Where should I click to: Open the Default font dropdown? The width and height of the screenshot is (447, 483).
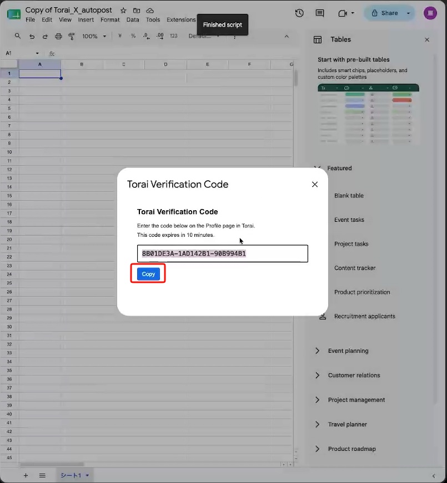coord(204,37)
